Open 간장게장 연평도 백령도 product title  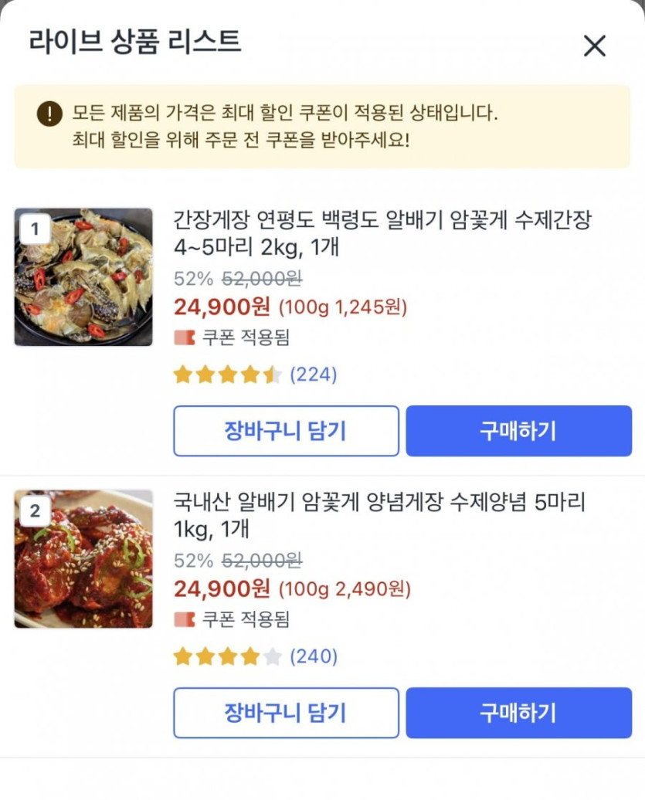click(x=382, y=235)
